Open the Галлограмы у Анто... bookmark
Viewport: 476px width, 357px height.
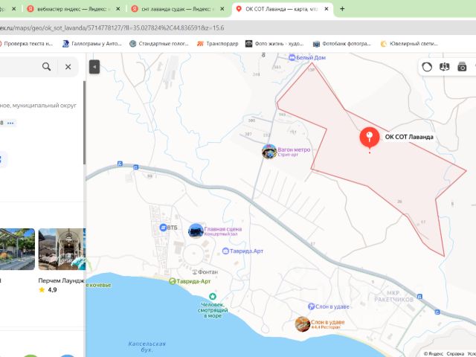coord(92,44)
